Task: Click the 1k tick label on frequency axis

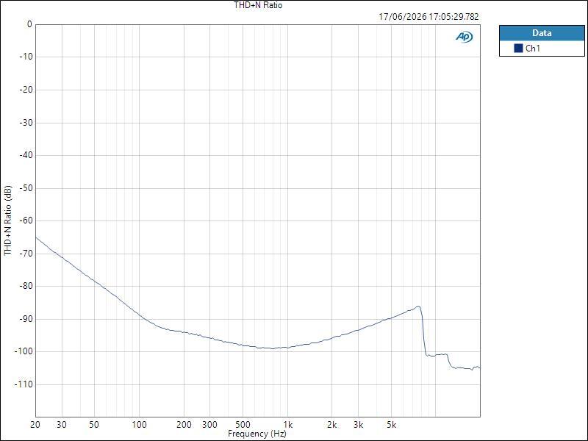Action: tap(287, 425)
